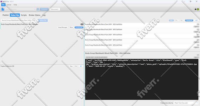
Task: Open the File menu
Action: [x=3, y=5]
